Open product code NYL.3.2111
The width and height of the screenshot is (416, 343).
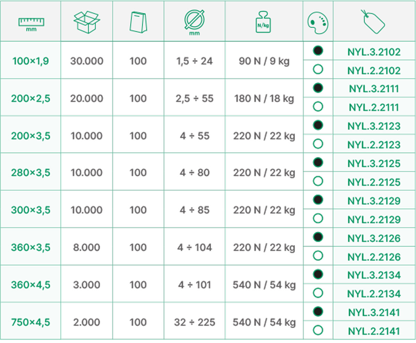pos(374,89)
